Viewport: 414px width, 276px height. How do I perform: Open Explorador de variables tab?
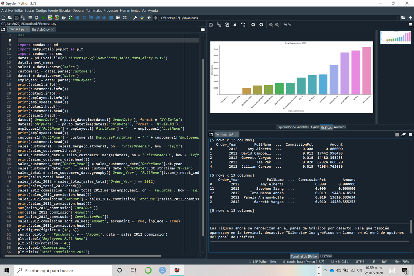click(293, 127)
